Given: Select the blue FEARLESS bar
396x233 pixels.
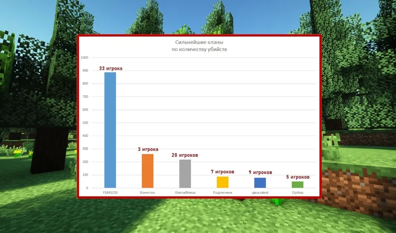Looking at the screenshot, I should click(110, 130).
